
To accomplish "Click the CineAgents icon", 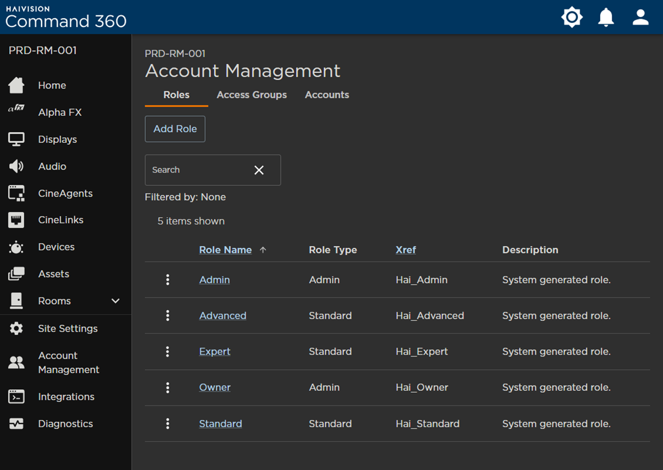I will tap(16, 193).
